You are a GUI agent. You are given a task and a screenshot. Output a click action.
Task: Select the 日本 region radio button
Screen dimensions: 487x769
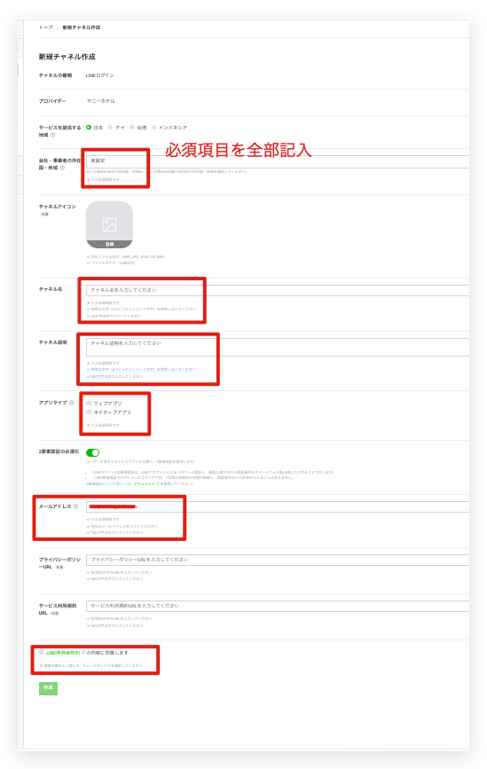coord(89,128)
